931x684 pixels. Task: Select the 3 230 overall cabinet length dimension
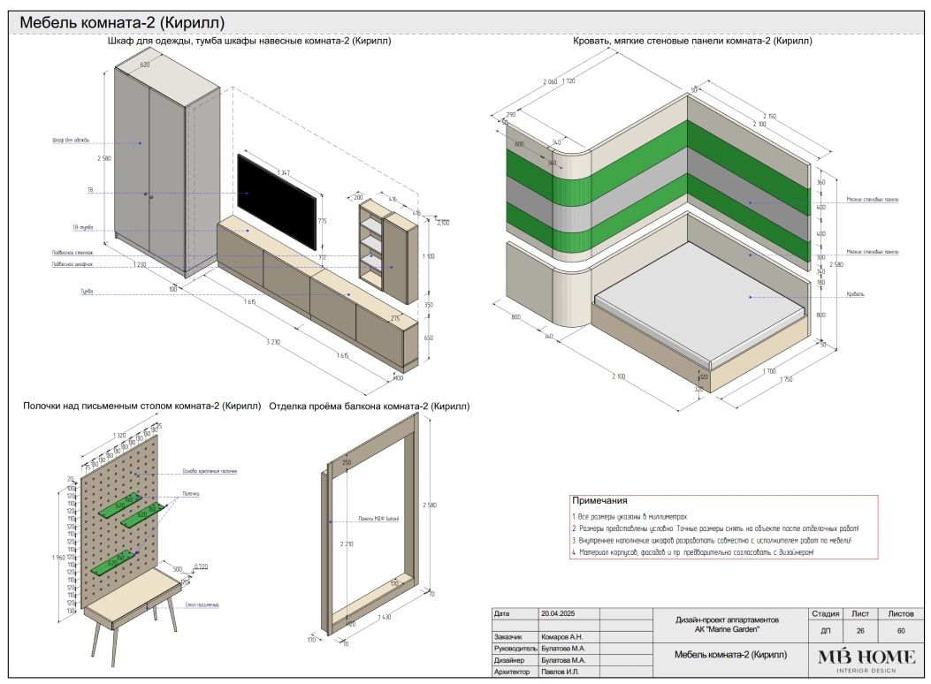pyautogui.click(x=272, y=342)
